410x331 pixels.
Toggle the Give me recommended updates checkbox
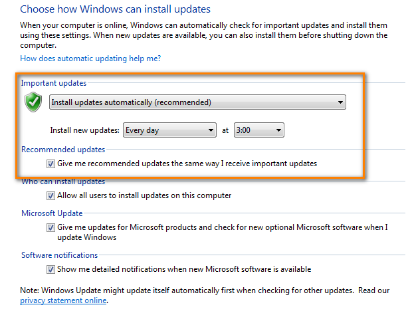coord(51,164)
